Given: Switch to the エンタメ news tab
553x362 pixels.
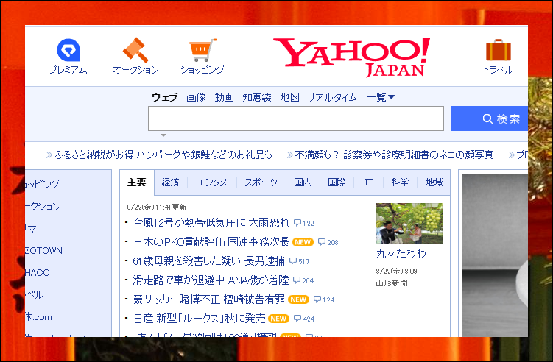Looking at the screenshot, I should (x=212, y=182).
